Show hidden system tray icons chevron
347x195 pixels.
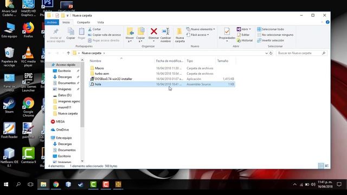pos(295,184)
